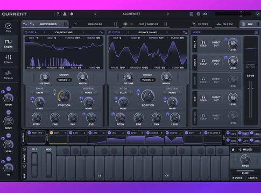Click the modulation icon above OSC B Position
The height and width of the screenshot is (193, 261).
(138, 91)
